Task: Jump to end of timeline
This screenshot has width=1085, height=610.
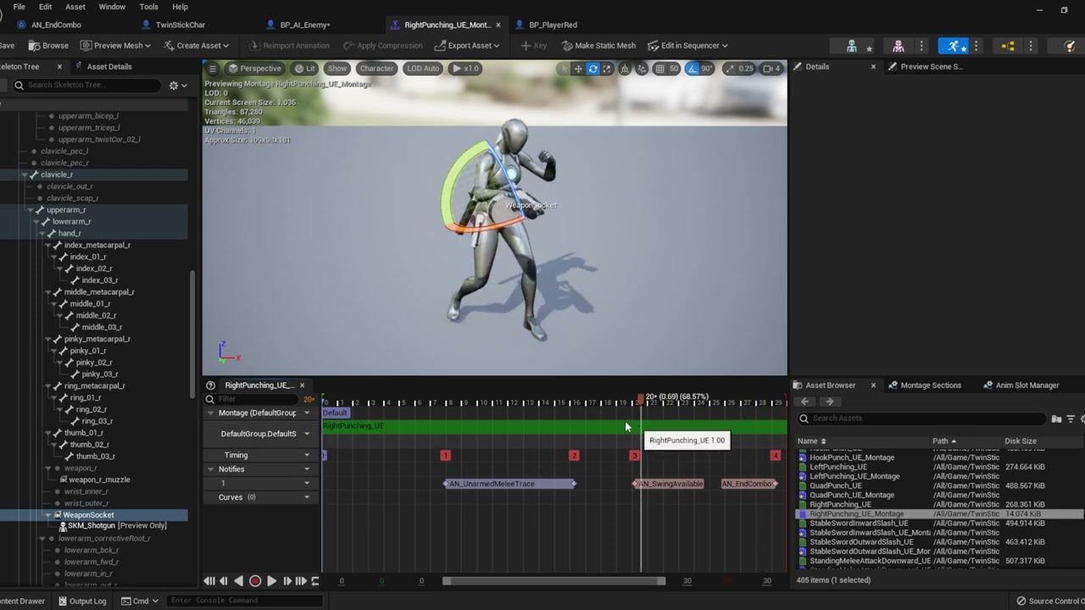Action: pyautogui.click(x=301, y=581)
